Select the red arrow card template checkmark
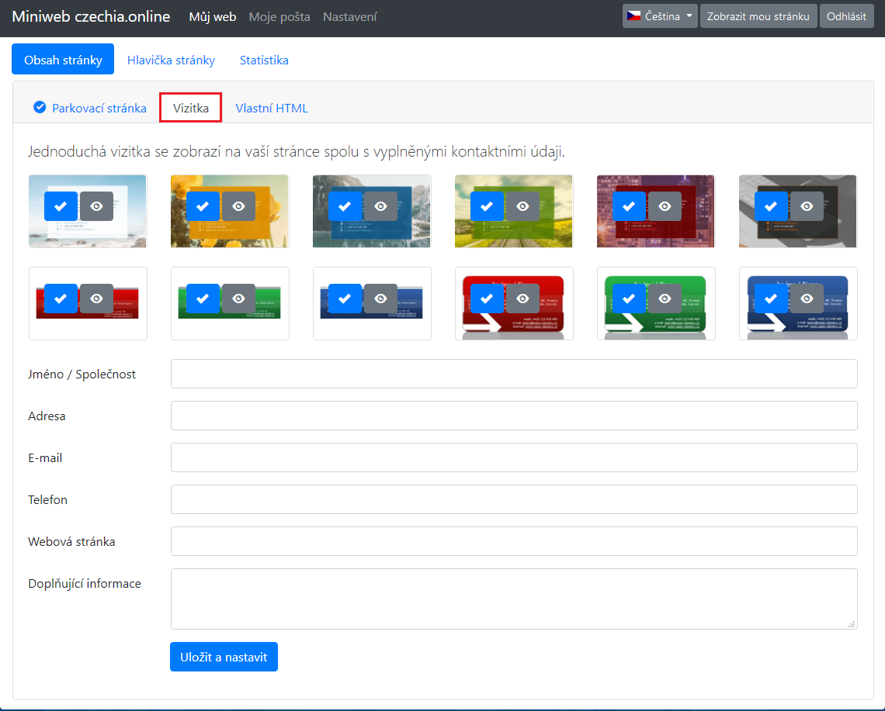This screenshot has width=885, height=711. pyautogui.click(x=487, y=299)
